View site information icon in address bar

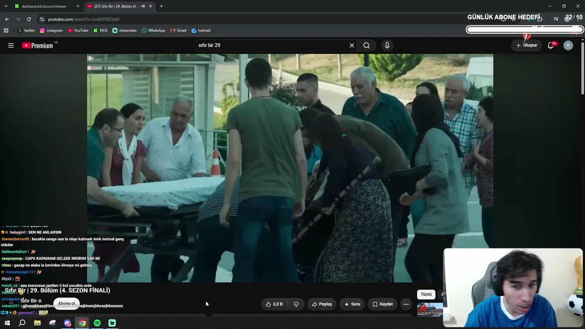click(x=42, y=19)
